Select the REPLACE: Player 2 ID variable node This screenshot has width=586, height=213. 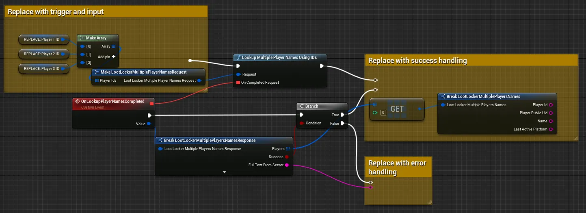tap(43, 54)
